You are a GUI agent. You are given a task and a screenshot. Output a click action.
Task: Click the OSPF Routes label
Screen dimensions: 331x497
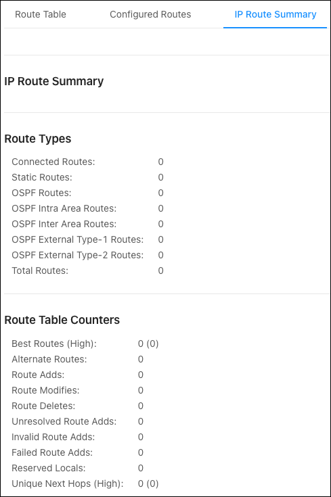coord(41,193)
